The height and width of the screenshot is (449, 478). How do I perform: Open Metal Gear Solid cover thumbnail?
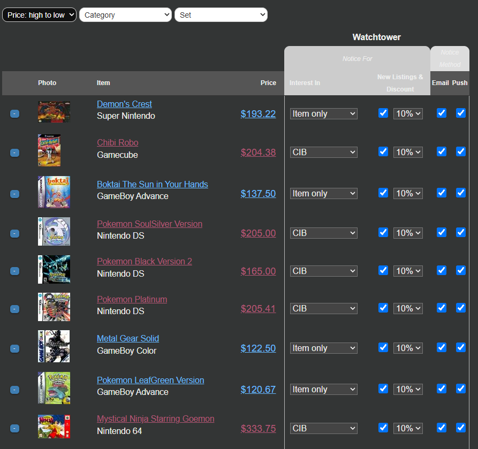pos(54,346)
